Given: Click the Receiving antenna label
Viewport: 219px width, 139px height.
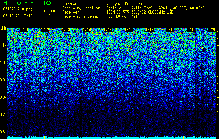Looking at the screenshot, I should click(80, 16).
